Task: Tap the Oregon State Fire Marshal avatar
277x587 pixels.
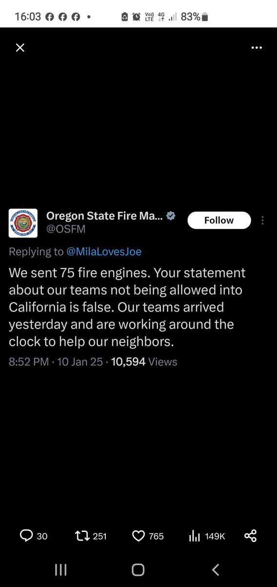Action: (23, 223)
